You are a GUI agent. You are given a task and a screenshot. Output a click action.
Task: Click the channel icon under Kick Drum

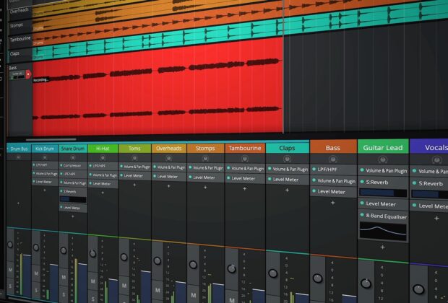tap(45, 157)
